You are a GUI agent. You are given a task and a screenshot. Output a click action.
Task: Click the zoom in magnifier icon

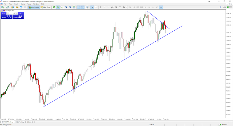[x=66, y=7]
